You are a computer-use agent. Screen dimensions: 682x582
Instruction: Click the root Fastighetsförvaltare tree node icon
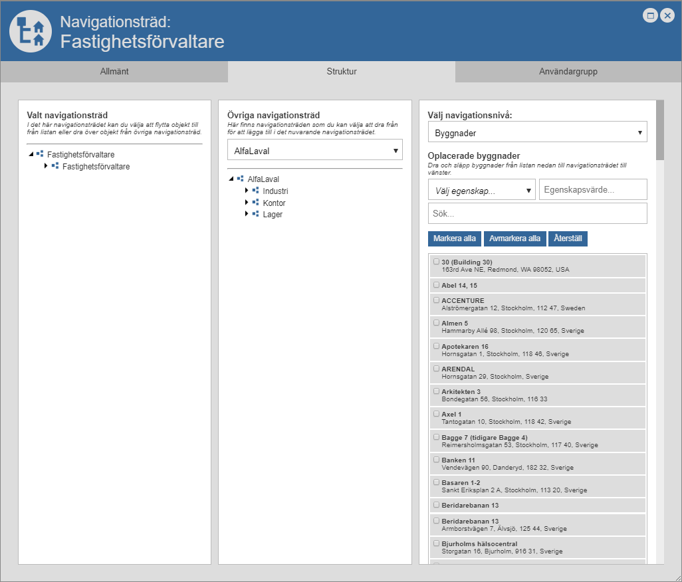tap(40, 154)
